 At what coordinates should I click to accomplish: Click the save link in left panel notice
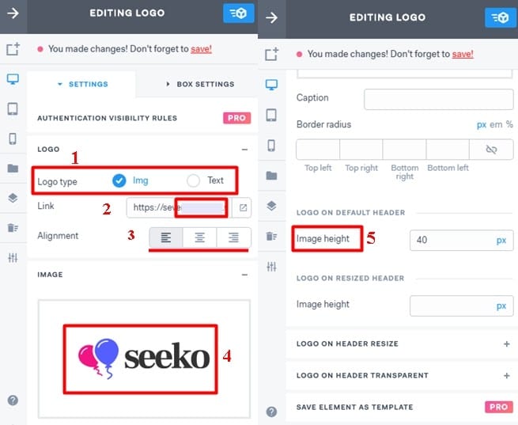201,49
